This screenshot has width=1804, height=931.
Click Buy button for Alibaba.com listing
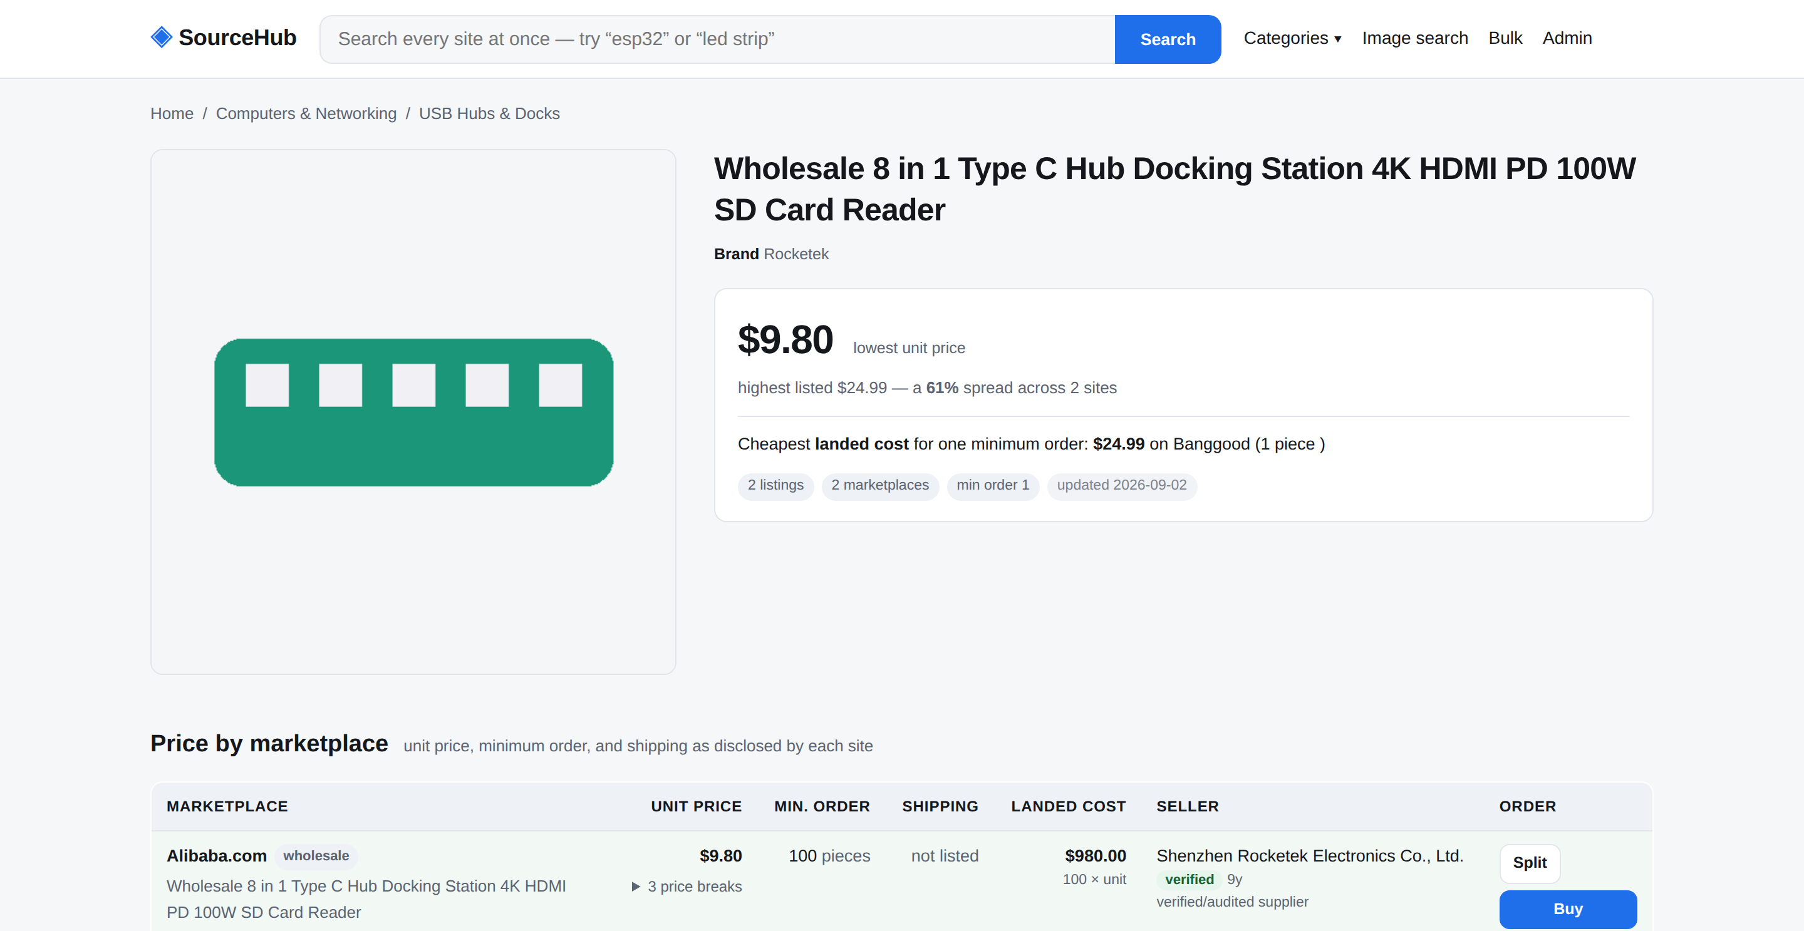click(1568, 909)
